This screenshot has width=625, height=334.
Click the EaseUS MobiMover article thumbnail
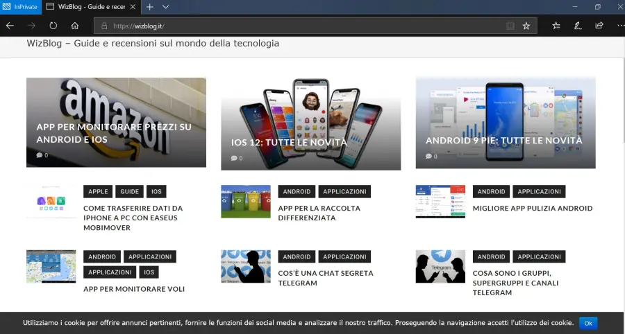click(51, 201)
